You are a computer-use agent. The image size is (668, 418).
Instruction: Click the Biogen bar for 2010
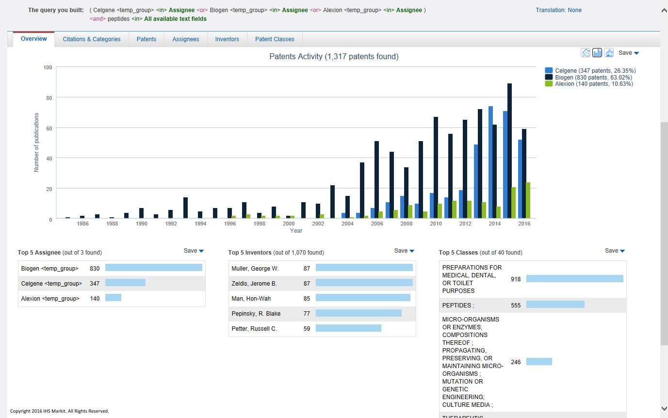coord(436,168)
